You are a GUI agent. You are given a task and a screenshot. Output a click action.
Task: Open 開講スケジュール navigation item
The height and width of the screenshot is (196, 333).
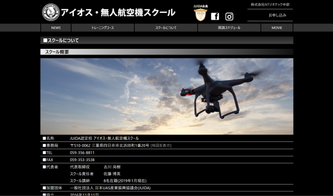click(x=229, y=28)
